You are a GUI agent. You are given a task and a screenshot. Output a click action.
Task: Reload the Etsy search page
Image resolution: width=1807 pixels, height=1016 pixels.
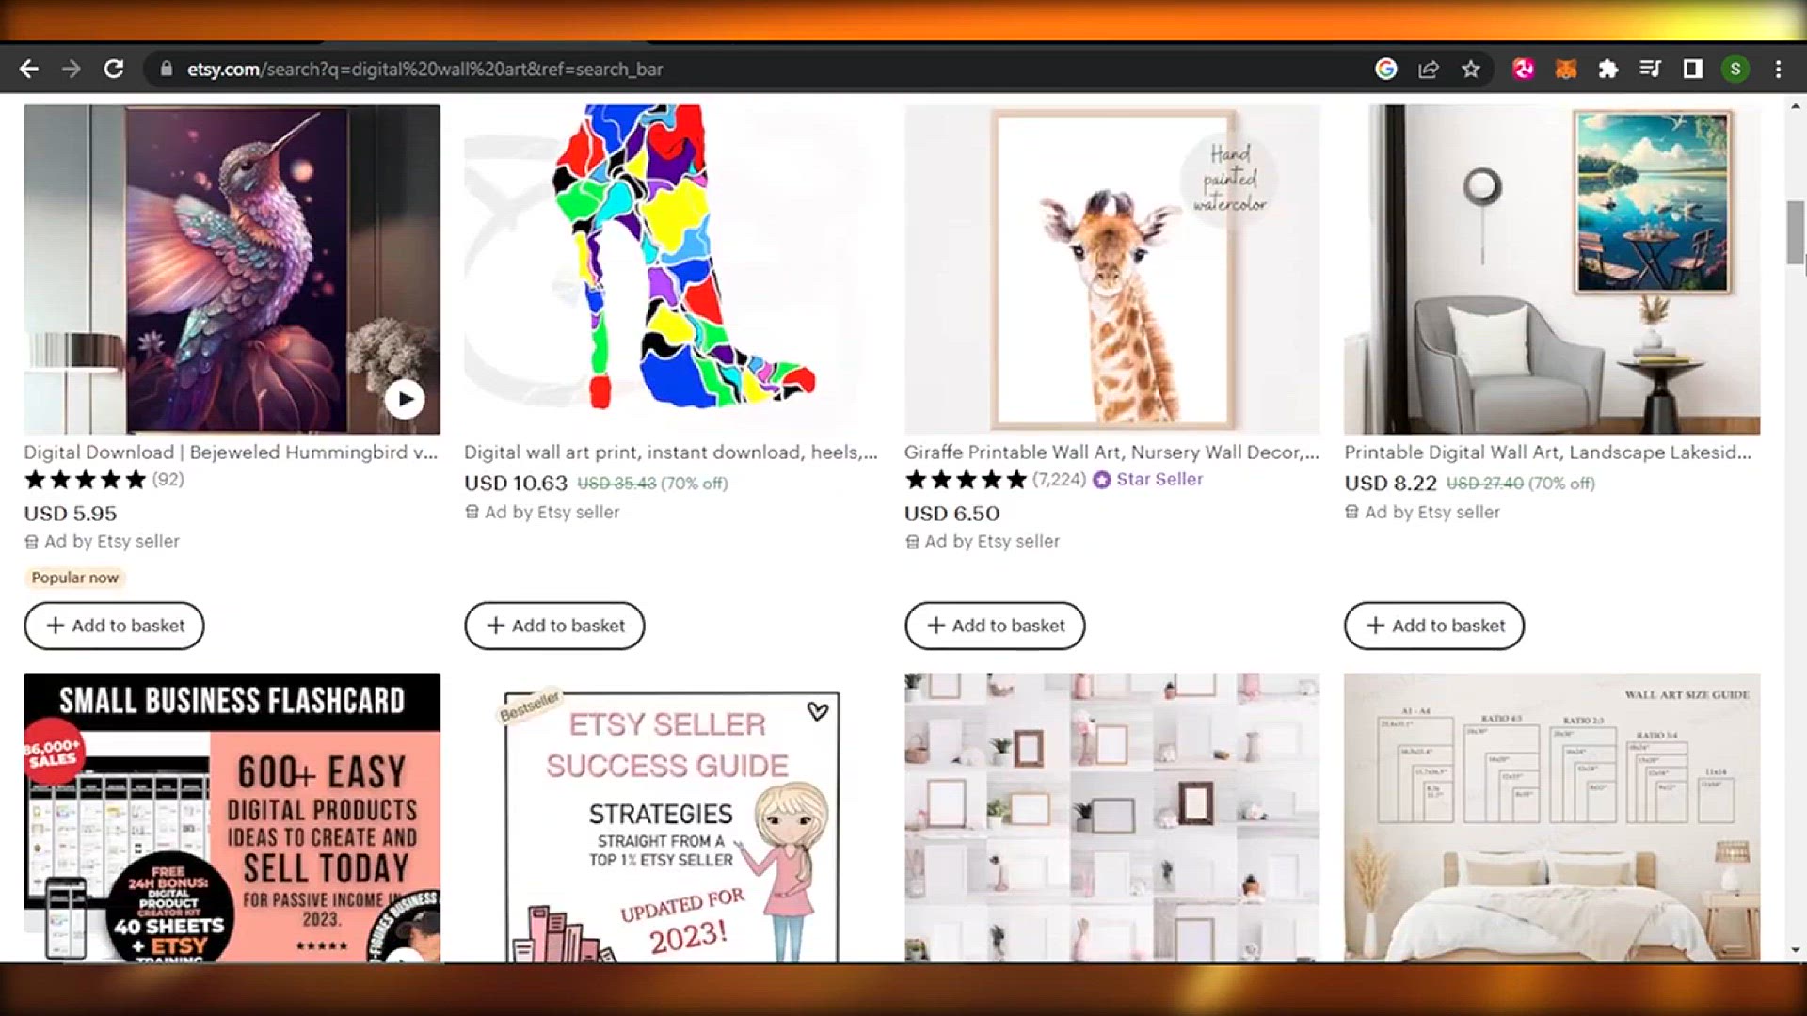click(114, 69)
